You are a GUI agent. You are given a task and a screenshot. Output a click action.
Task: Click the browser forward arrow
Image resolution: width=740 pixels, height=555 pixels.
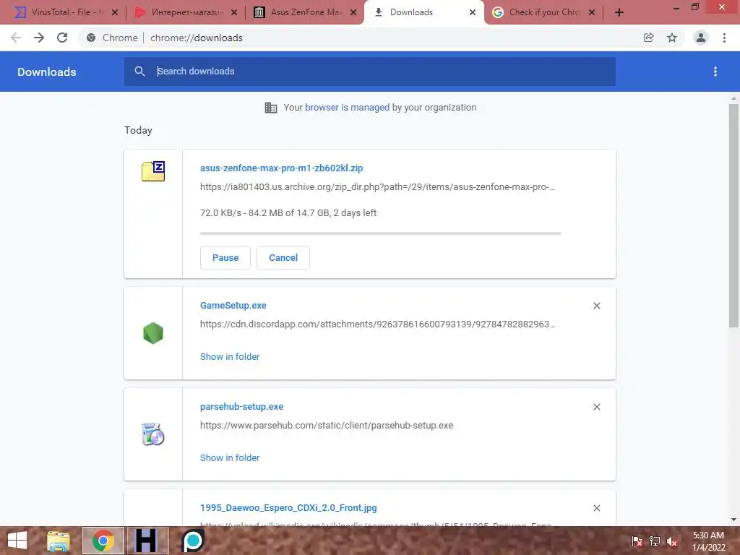tap(39, 38)
